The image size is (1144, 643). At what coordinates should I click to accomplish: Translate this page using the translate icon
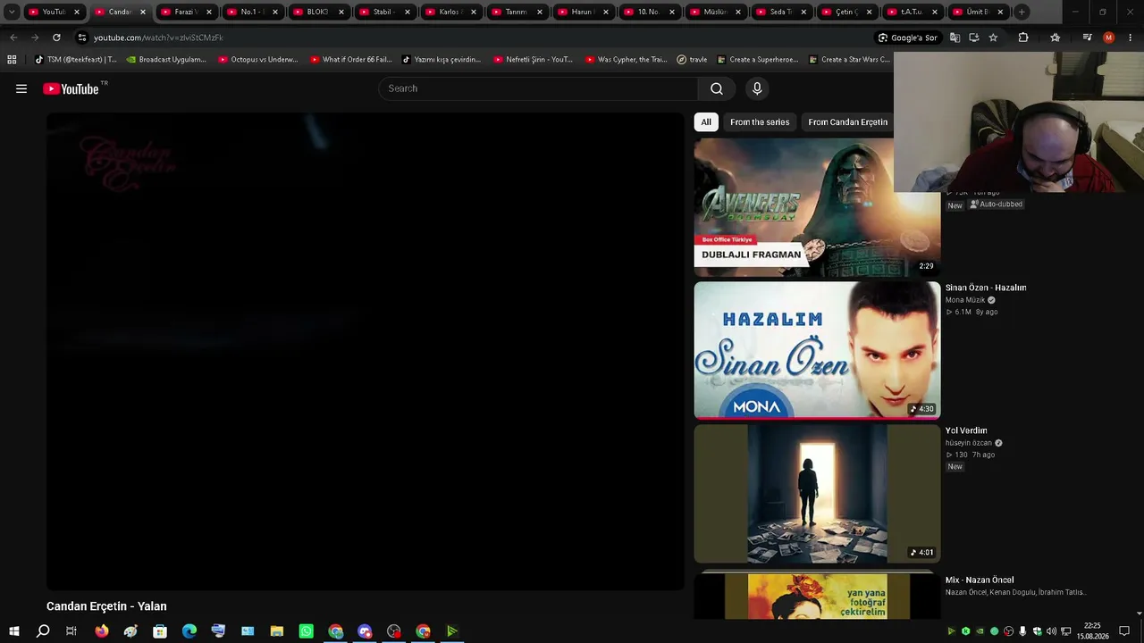pos(955,38)
